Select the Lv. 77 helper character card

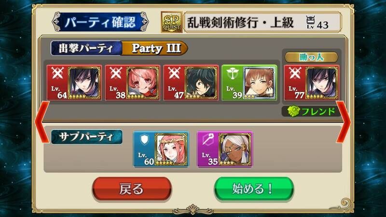coord(312,82)
